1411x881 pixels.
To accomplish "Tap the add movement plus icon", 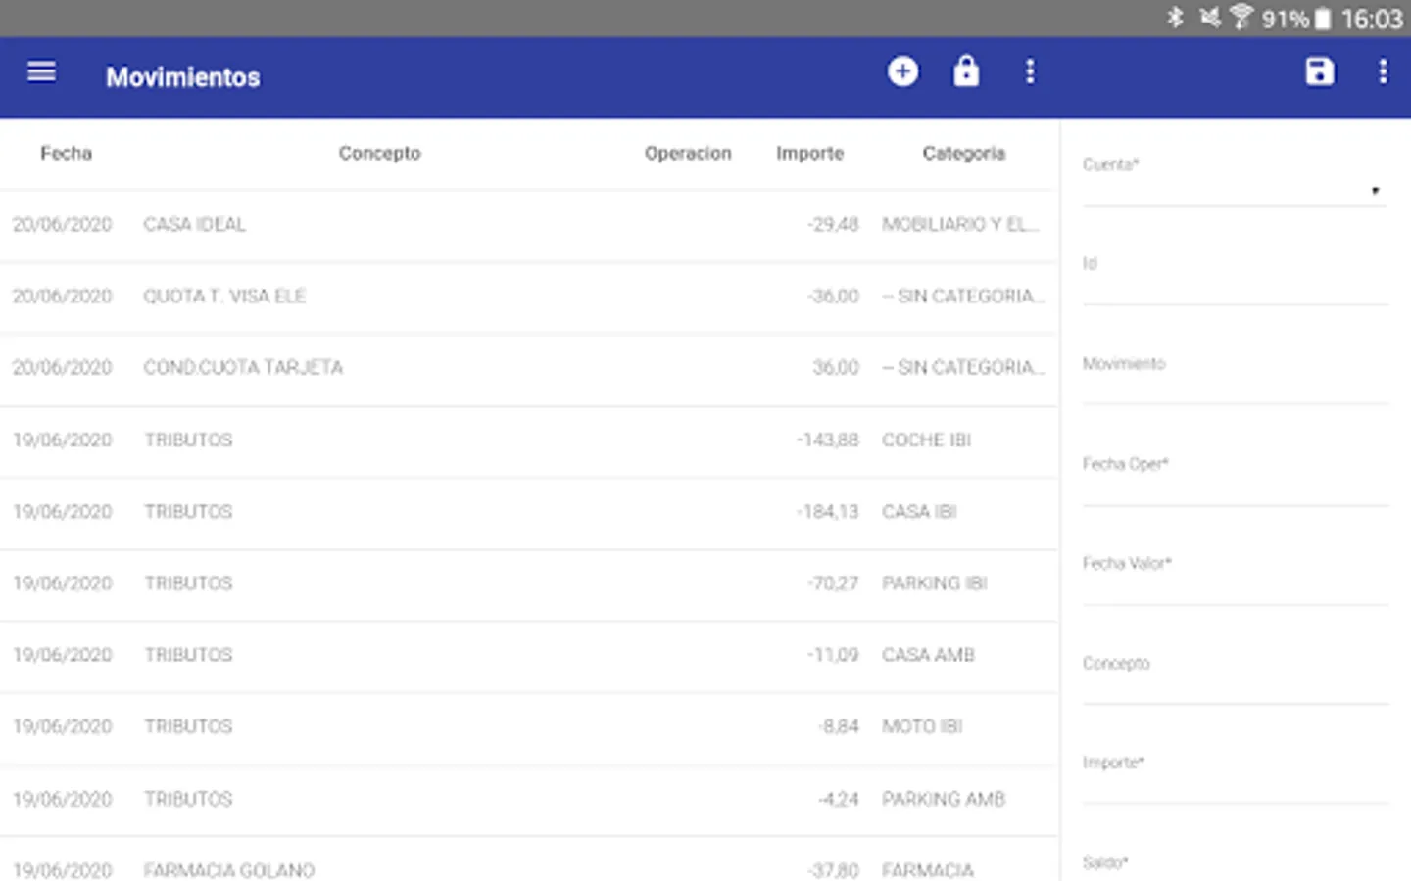I will [902, 71].
